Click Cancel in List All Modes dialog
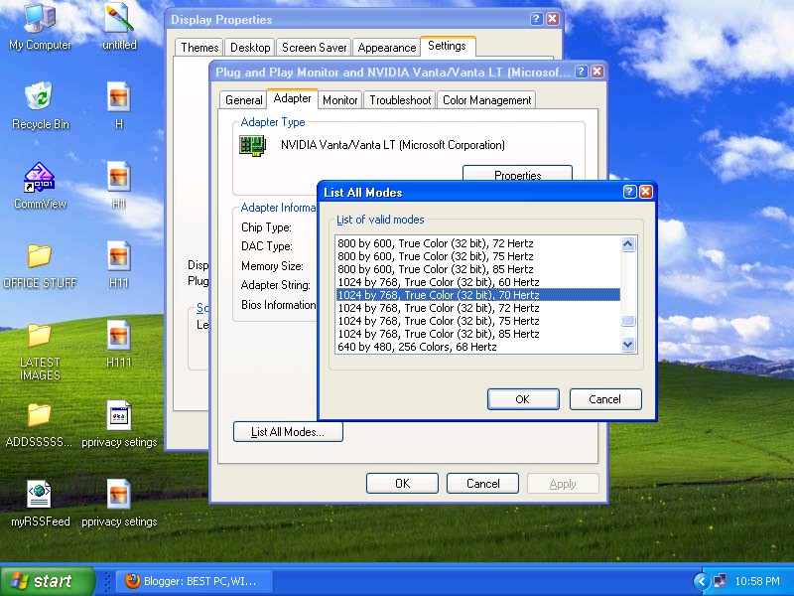The width and height of the screenshot is (794, 596). [x=605, y=399]
